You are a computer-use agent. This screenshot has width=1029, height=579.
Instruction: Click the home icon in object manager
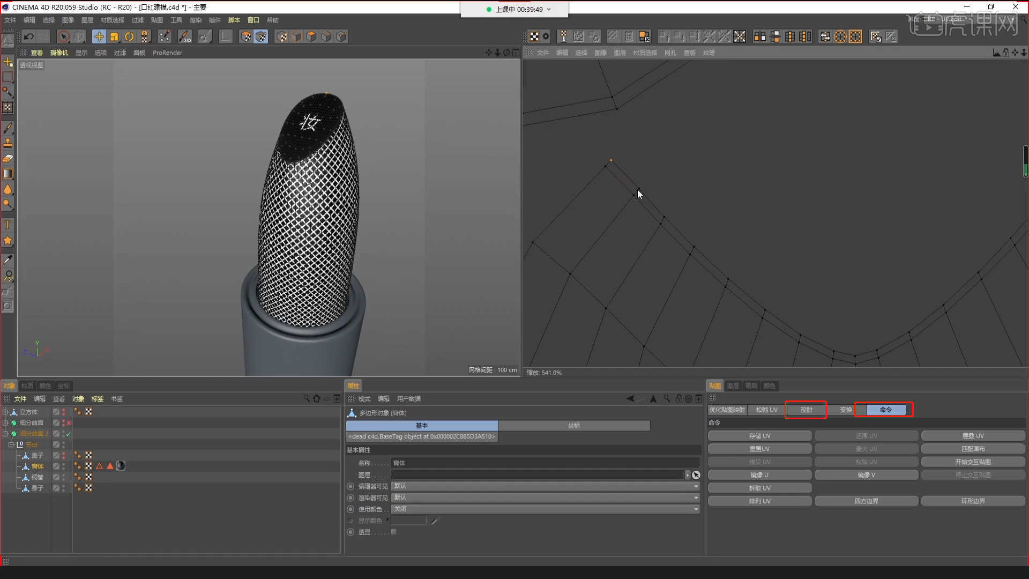click(317, 398)
